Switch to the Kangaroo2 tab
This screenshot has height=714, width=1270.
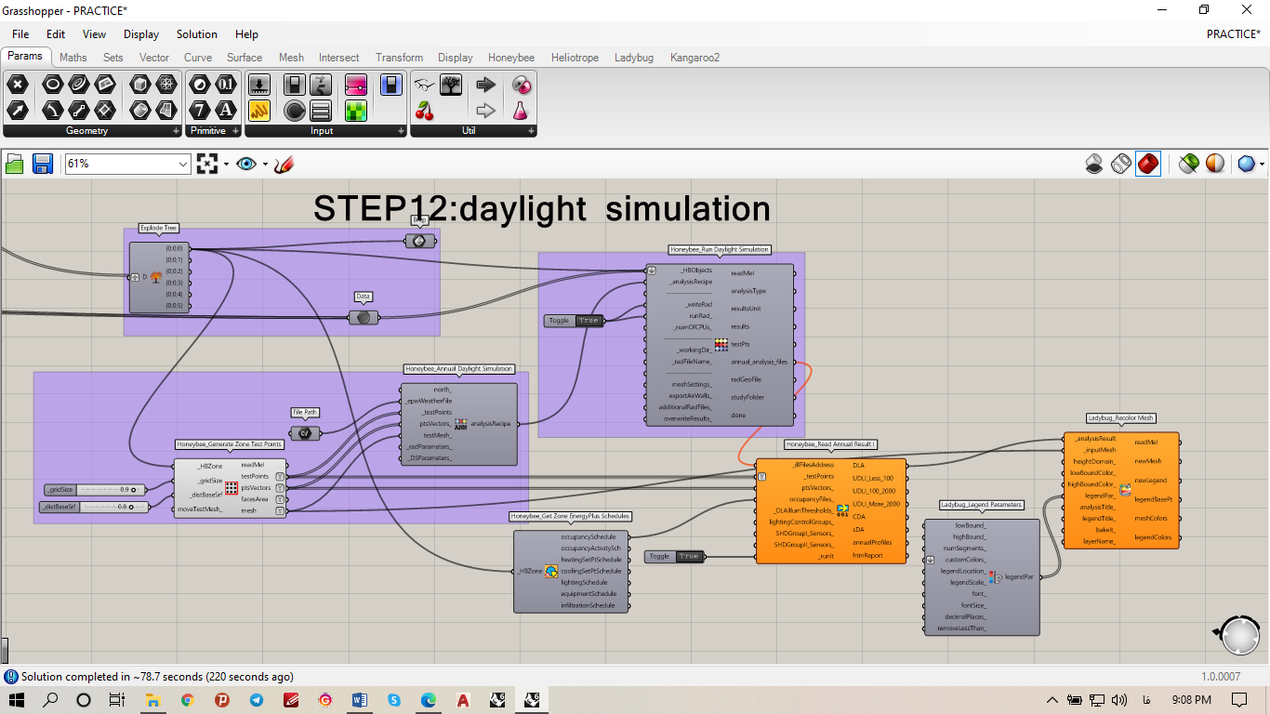695,58
